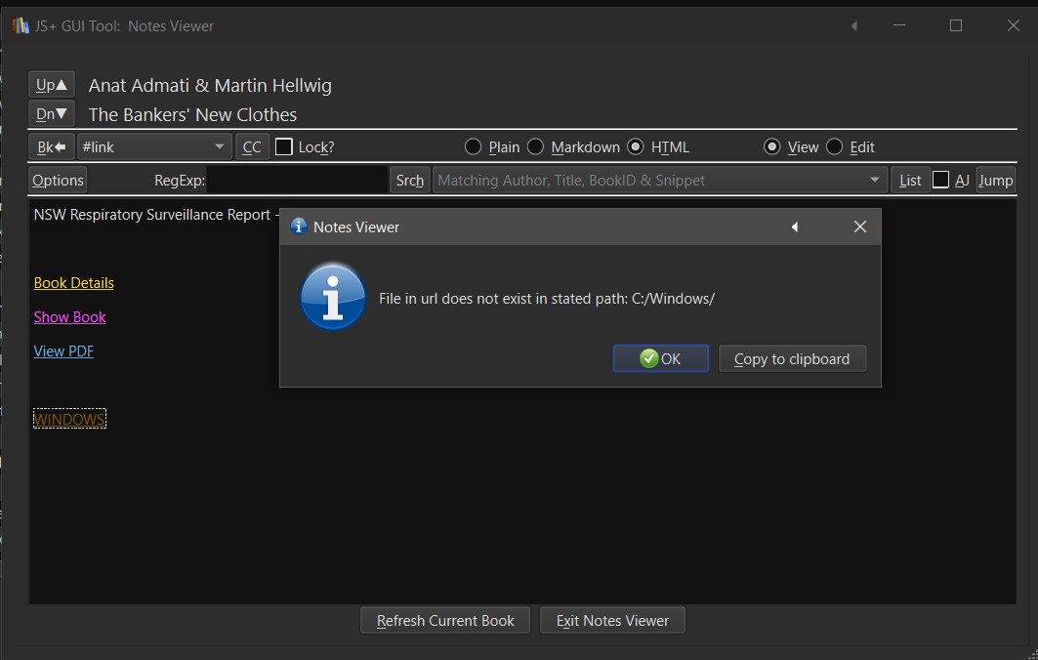Go up to previous book with Up button
Image resolution: width=1038 pixels, height=660 pixels.
tap(51, 85)
